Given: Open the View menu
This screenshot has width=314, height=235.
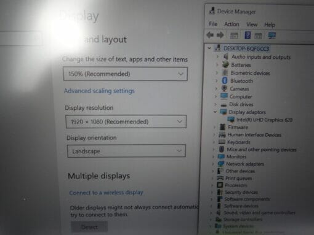Looking at the screenshot, I should click(252, 25).
